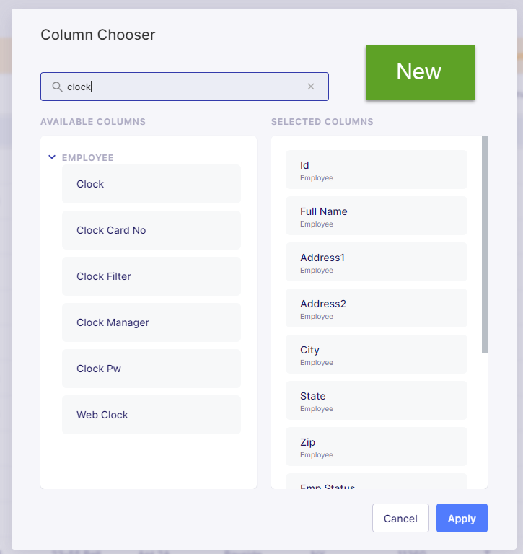This screenshot has height=554, width=523.
Task: Pick the Clock Manager column
Action: (x=151, y=322)
